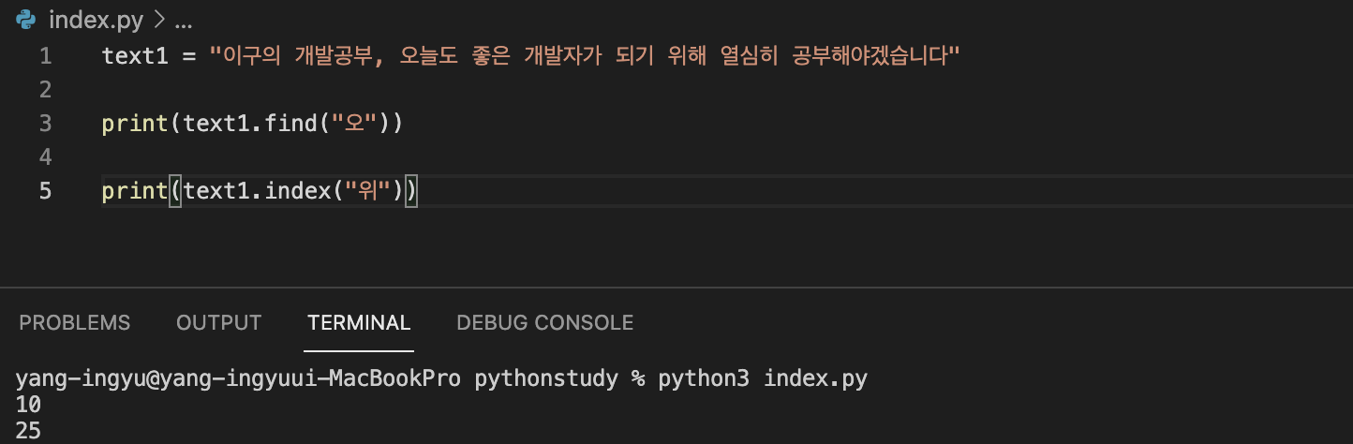The image size is (1353, 444).
Task: Click the output value 10 in terminal
Action: [28, 406]
